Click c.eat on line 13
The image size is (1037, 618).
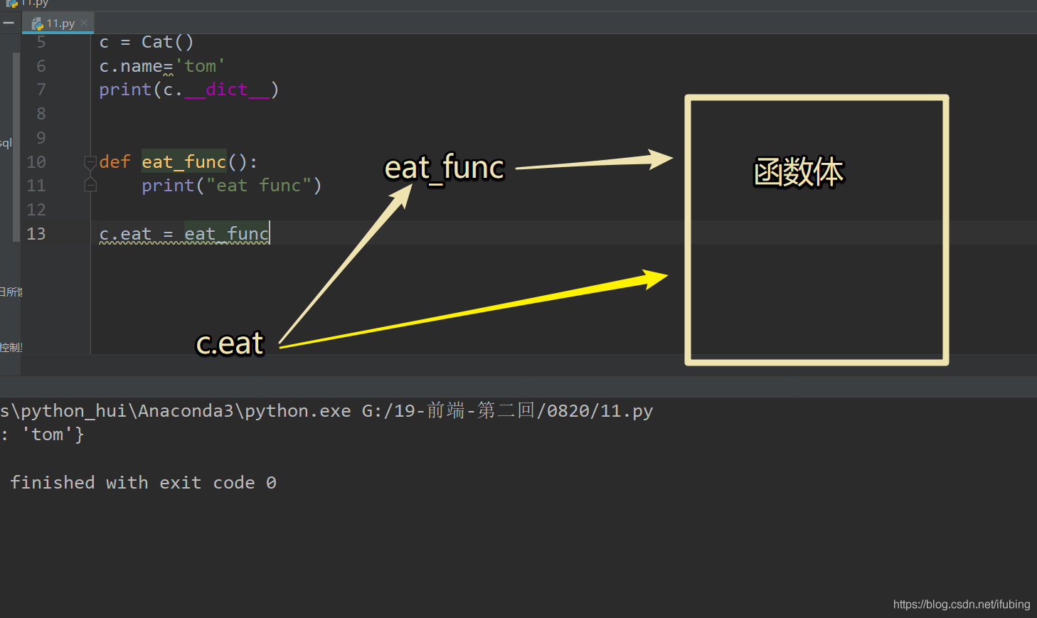coord(126,234)
